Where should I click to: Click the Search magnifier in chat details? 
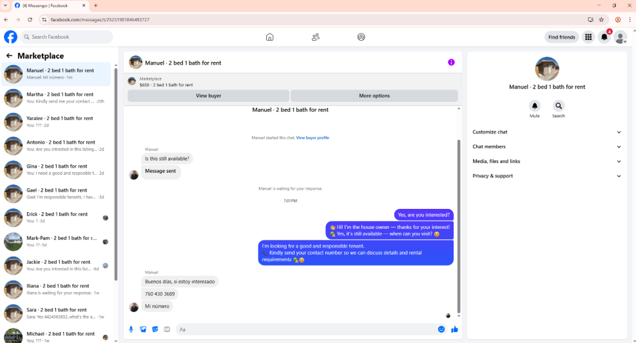(x=559, y=106)
